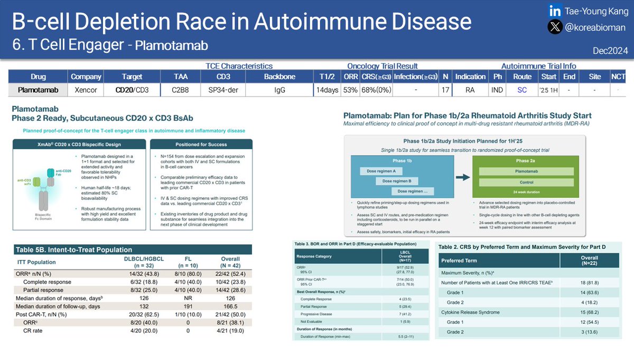Select the 'IND' phase cell
This screenshot has width=634, height=356.
[497, 90]
